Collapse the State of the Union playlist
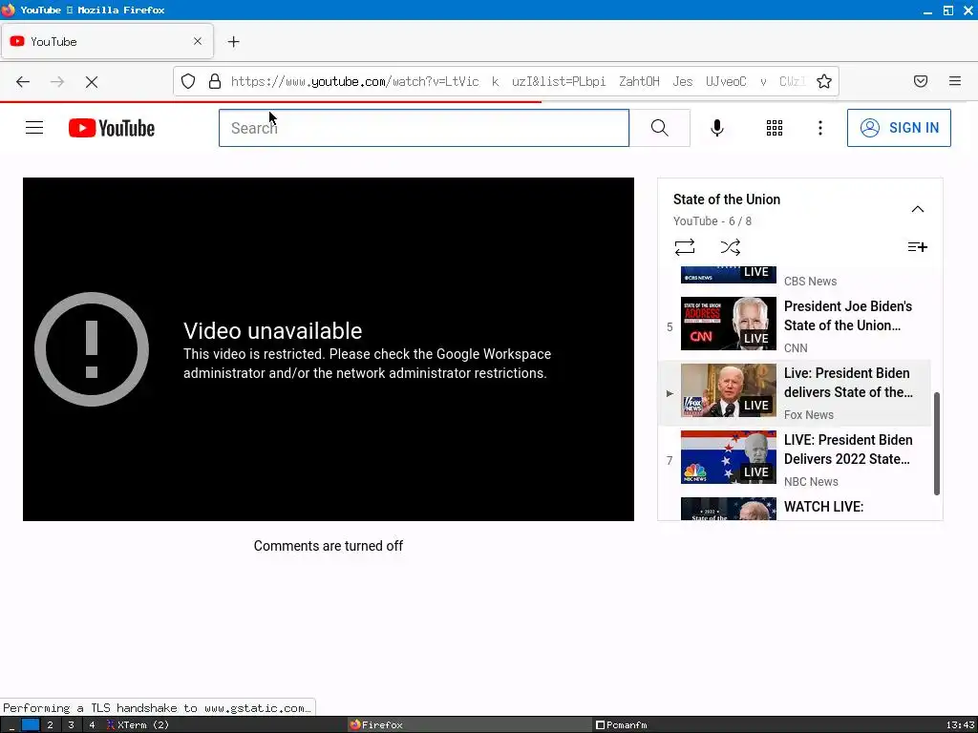This screenshot has width=978, height=733. pyautogui.click(x=918, y=209)
